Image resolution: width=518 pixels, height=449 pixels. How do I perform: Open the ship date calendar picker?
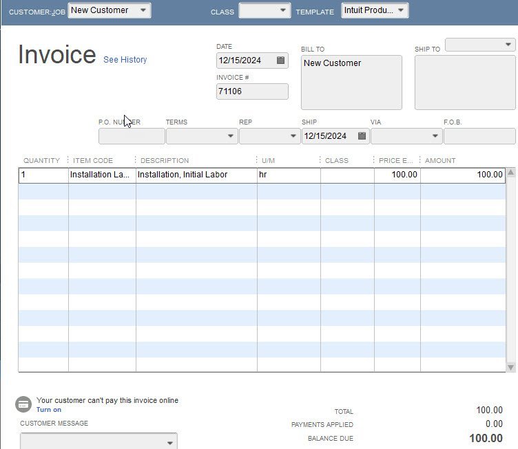coord(362,136)
